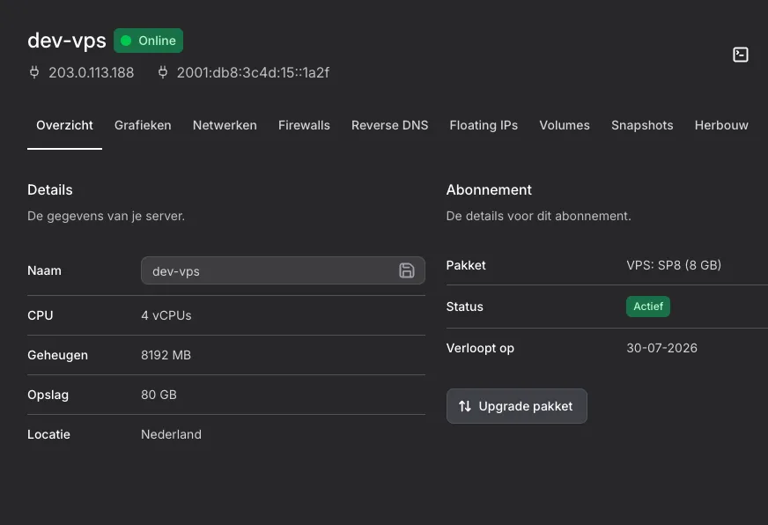
Task: Click the Naam row label
Action: (x=45, y=270)
